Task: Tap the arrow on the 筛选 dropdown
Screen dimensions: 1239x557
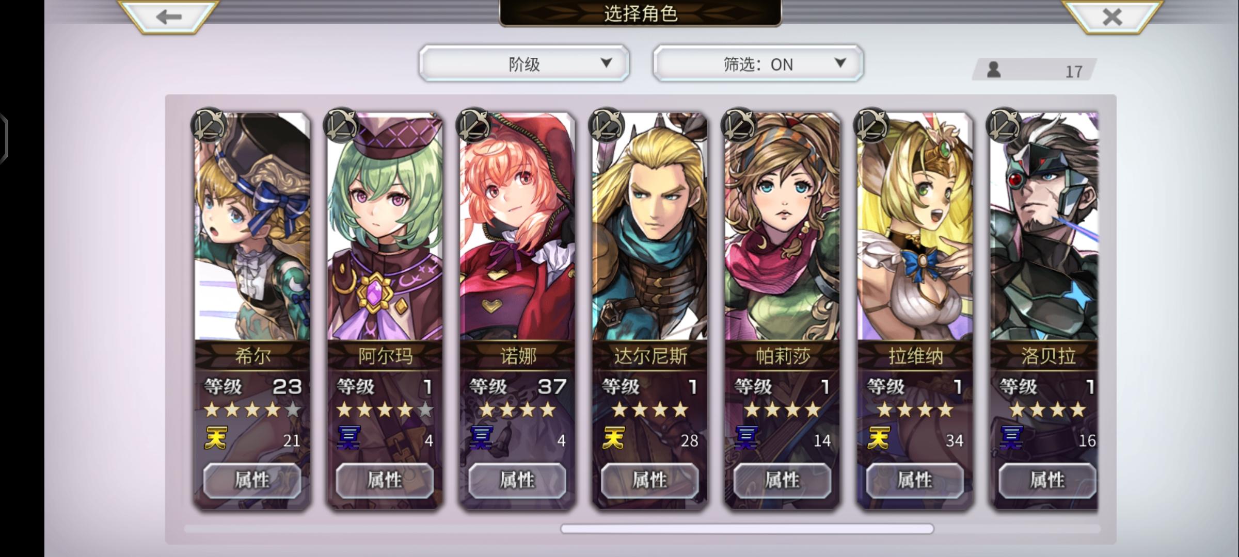Action: pos(840,63)
